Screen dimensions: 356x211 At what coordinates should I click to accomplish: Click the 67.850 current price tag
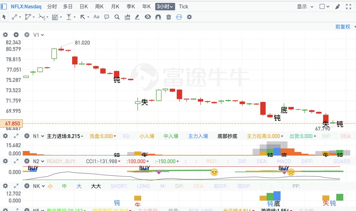[11, 123]
